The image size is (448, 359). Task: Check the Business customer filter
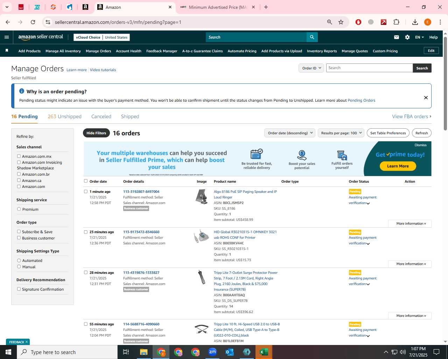tap(19, 238)
